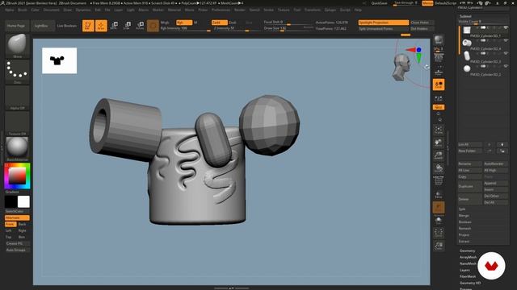Click the Frame mesh button
This screenshot has height=290, width=517.
(x=439, y=129)
